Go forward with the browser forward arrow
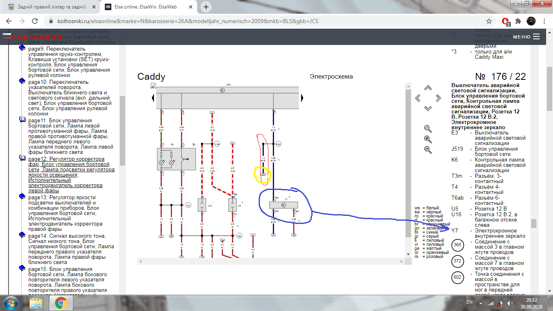The height and width of the screenshot is (311, 553). pyautogui.click(x=22, y=21)
